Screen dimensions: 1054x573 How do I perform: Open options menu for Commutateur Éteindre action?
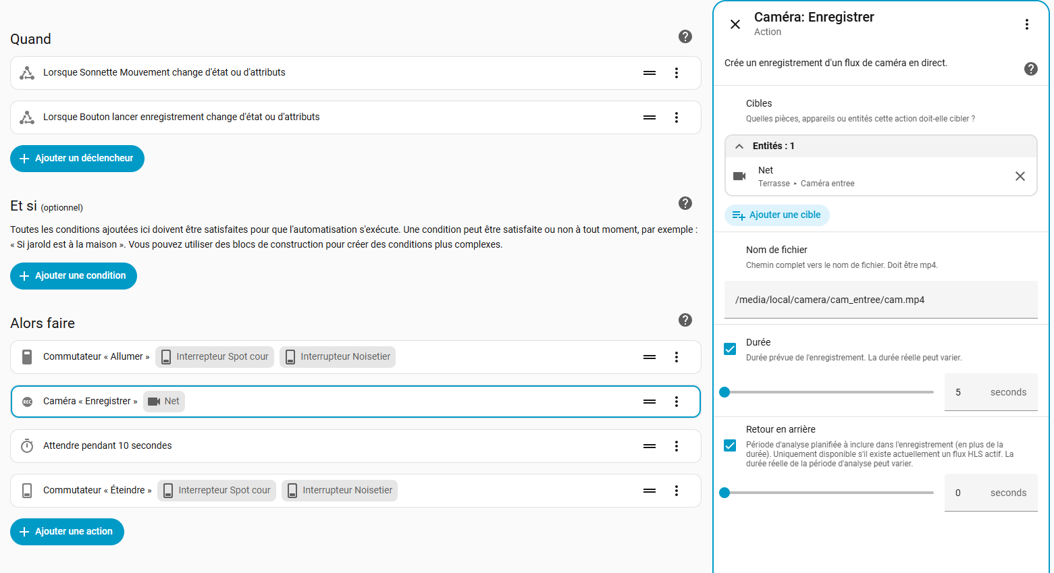(676, 491)
